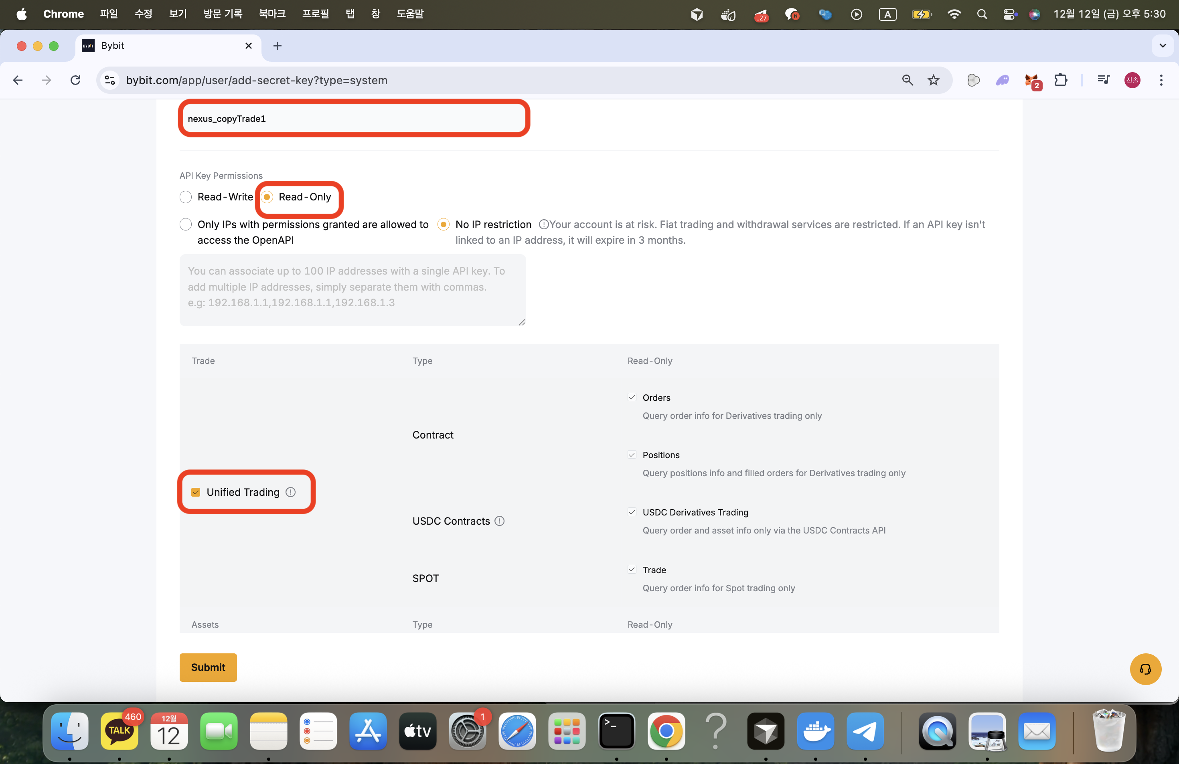Click the 진솔 Chrome profile avatar
Screen dimensions: 1179x764
point(1132,80)
